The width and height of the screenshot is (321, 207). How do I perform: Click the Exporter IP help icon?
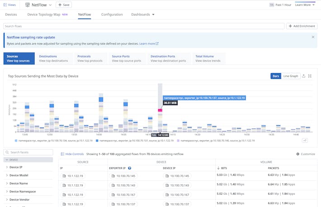pos(130,168)
